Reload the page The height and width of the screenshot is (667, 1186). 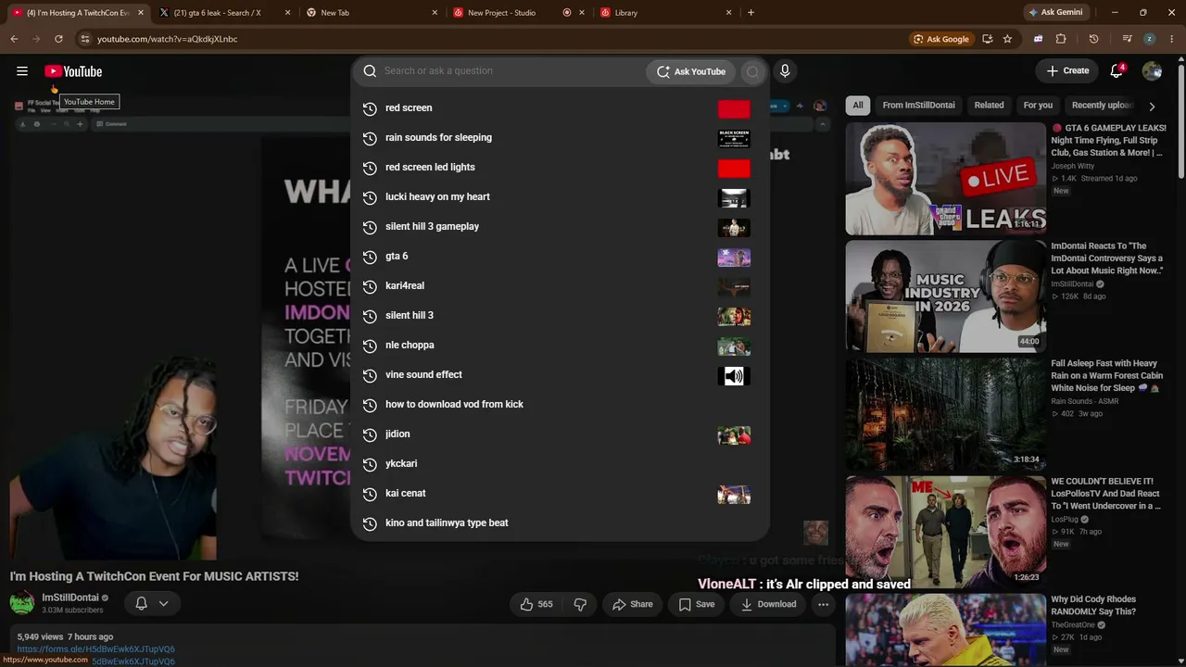58,39
